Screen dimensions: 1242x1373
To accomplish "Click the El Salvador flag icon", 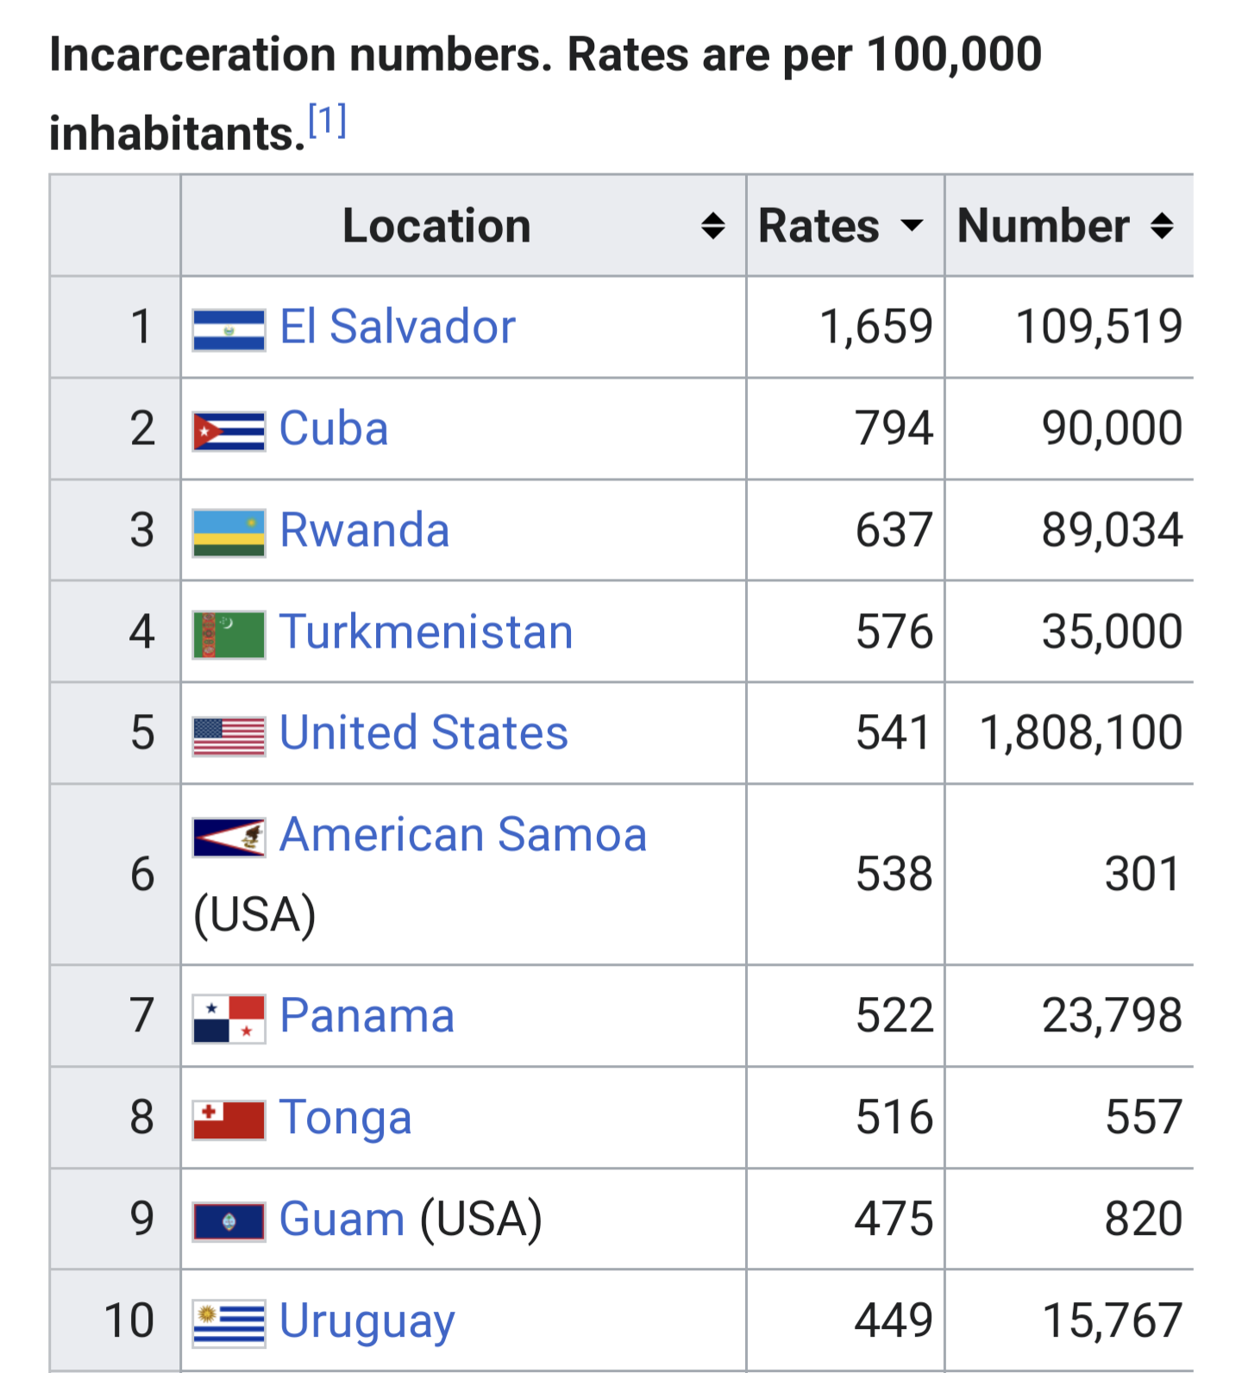I will (229, 330).
